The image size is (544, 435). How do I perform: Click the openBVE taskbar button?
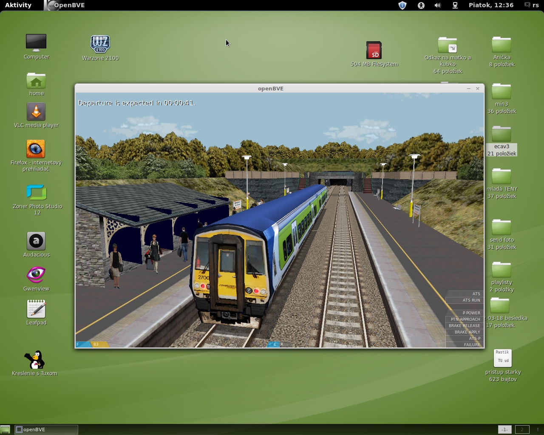pyautogui.click(x=46, y=429)
